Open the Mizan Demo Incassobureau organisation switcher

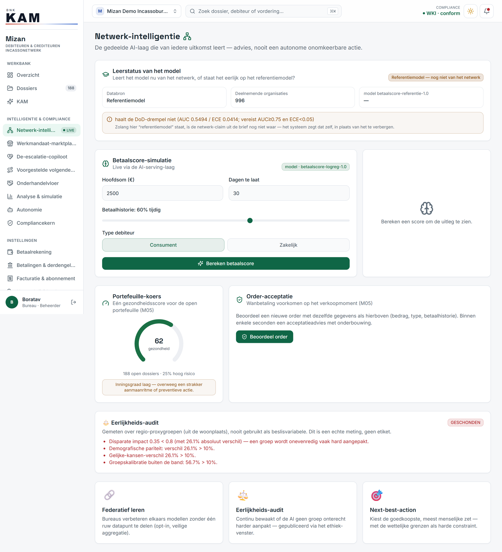tap(136, 11)
